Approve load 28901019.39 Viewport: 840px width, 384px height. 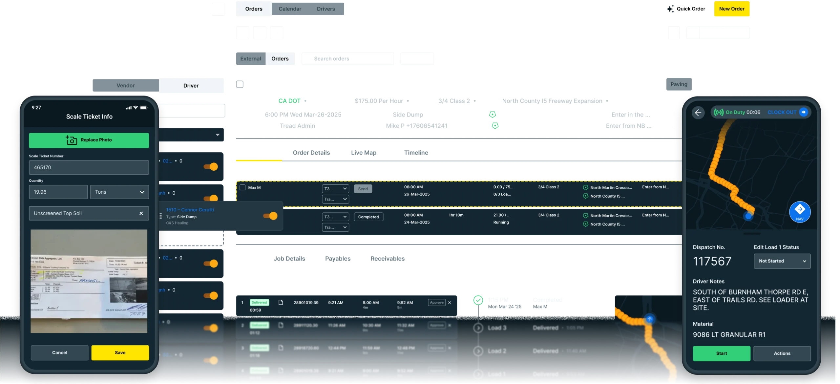coord(436,303)
